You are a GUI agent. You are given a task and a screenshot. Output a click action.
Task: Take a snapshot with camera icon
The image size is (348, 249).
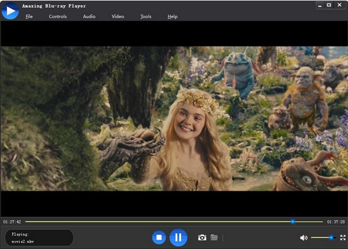pos(202,237)
